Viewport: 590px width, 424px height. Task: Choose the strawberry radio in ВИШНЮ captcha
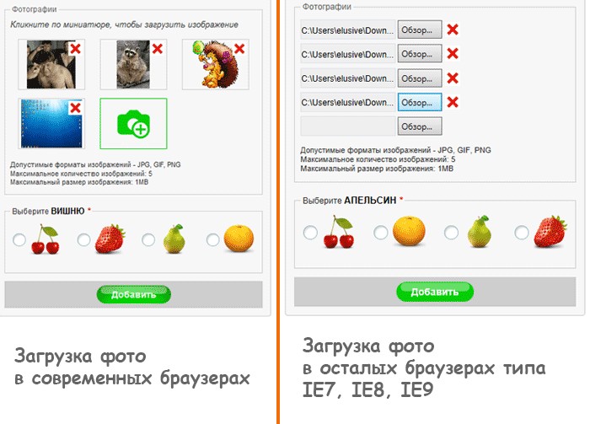tap(83, 239)
